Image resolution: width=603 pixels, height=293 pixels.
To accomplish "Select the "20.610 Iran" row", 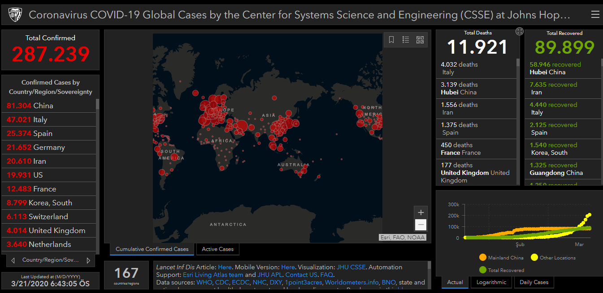I will pyautogui.click(x=49, y=161).
